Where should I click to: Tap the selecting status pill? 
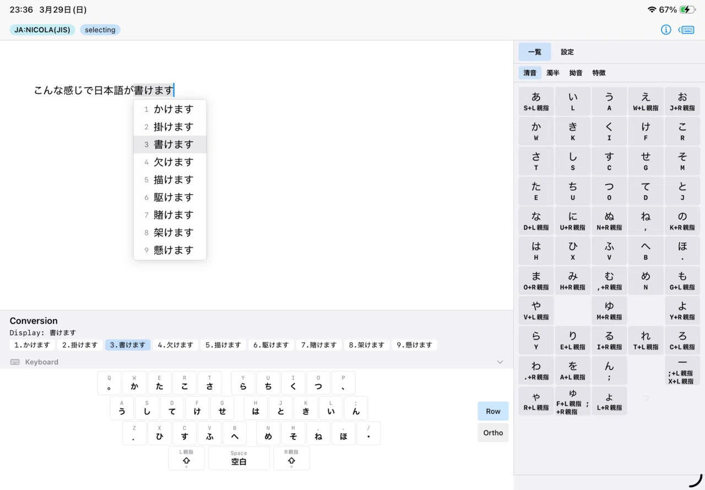[x=100, y=30]
